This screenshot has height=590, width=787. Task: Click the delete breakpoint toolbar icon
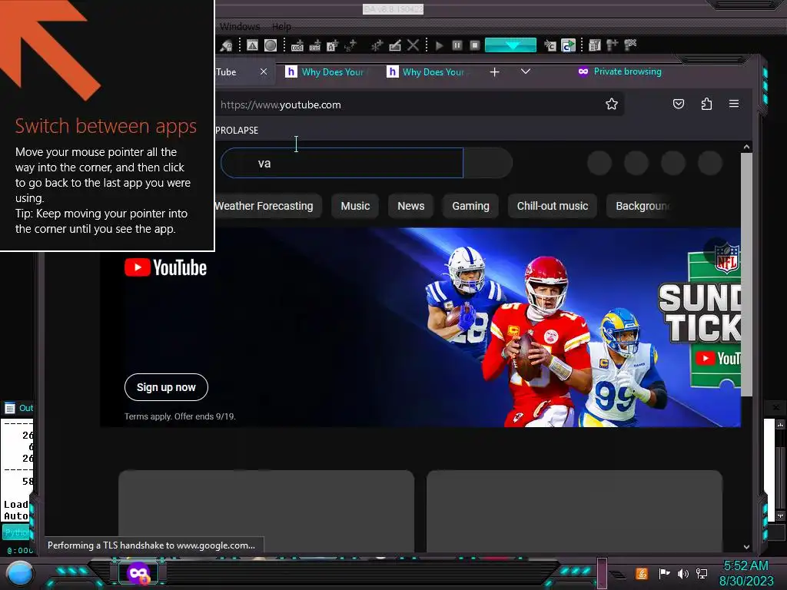[x=630, y=45]
